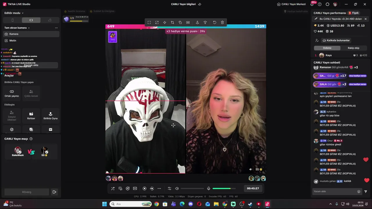Image resolution: width=372 pixels, height=209 pixels.
Task: Flip the source horizontally
Action: click(188, 22)
